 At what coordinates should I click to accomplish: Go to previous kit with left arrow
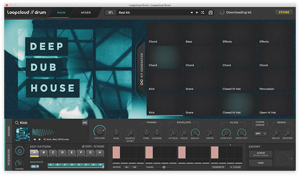pos(191,12)
